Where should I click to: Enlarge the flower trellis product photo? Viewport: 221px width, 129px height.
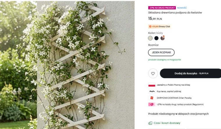click(67, 65)
